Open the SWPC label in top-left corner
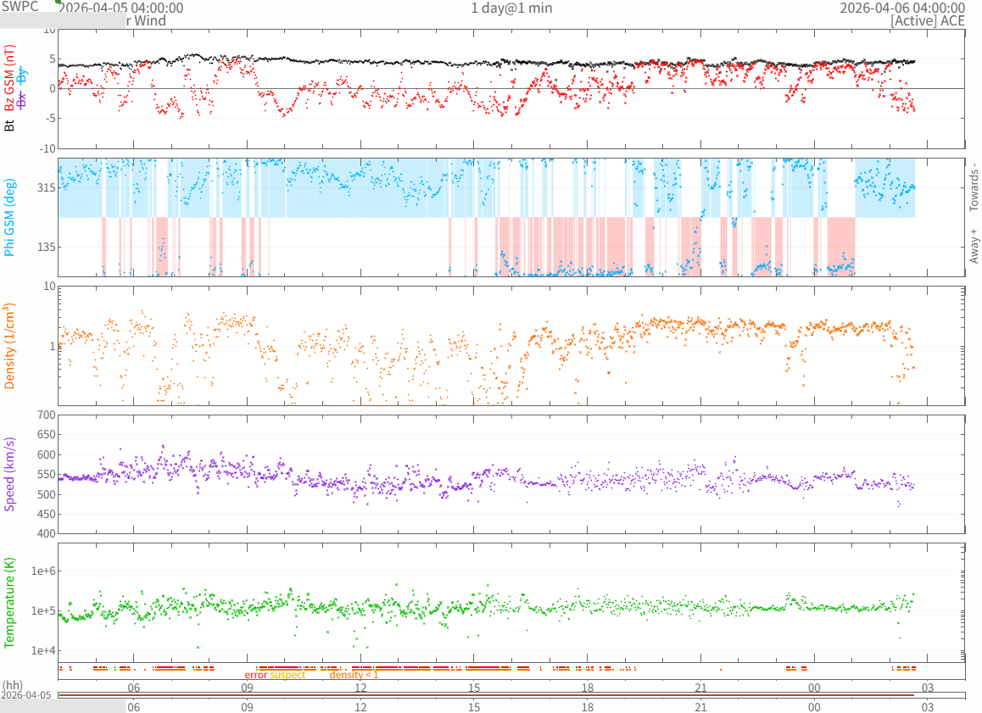Viewport: 982px width, 713px height. [20, 7]
